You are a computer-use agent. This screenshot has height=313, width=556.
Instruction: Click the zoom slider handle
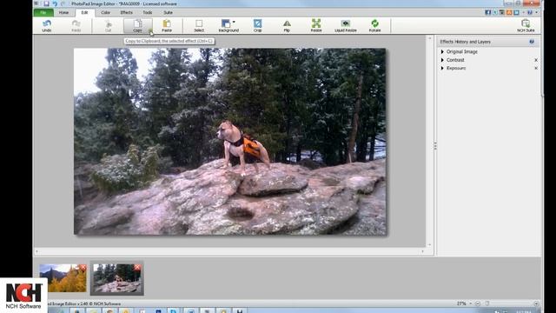[487, 303]
